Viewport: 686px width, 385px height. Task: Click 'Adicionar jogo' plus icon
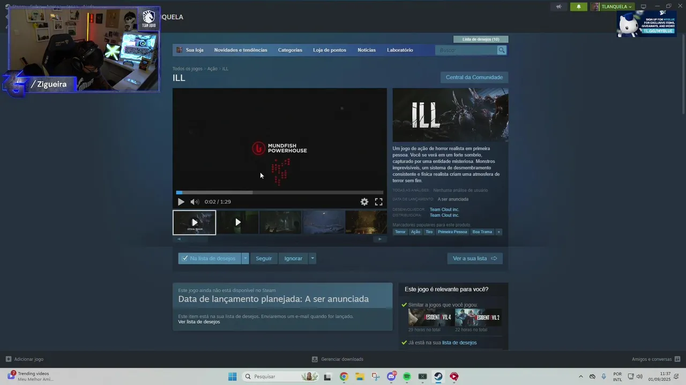tap(8, 359)
